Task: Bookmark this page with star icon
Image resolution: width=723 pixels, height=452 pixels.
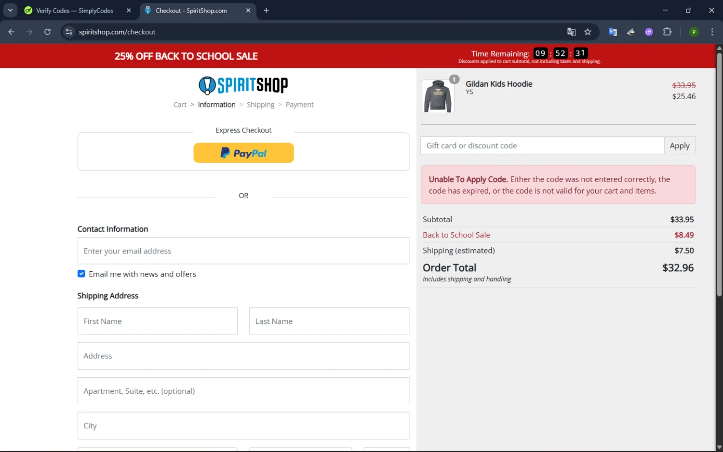Action: coord(588,32)
